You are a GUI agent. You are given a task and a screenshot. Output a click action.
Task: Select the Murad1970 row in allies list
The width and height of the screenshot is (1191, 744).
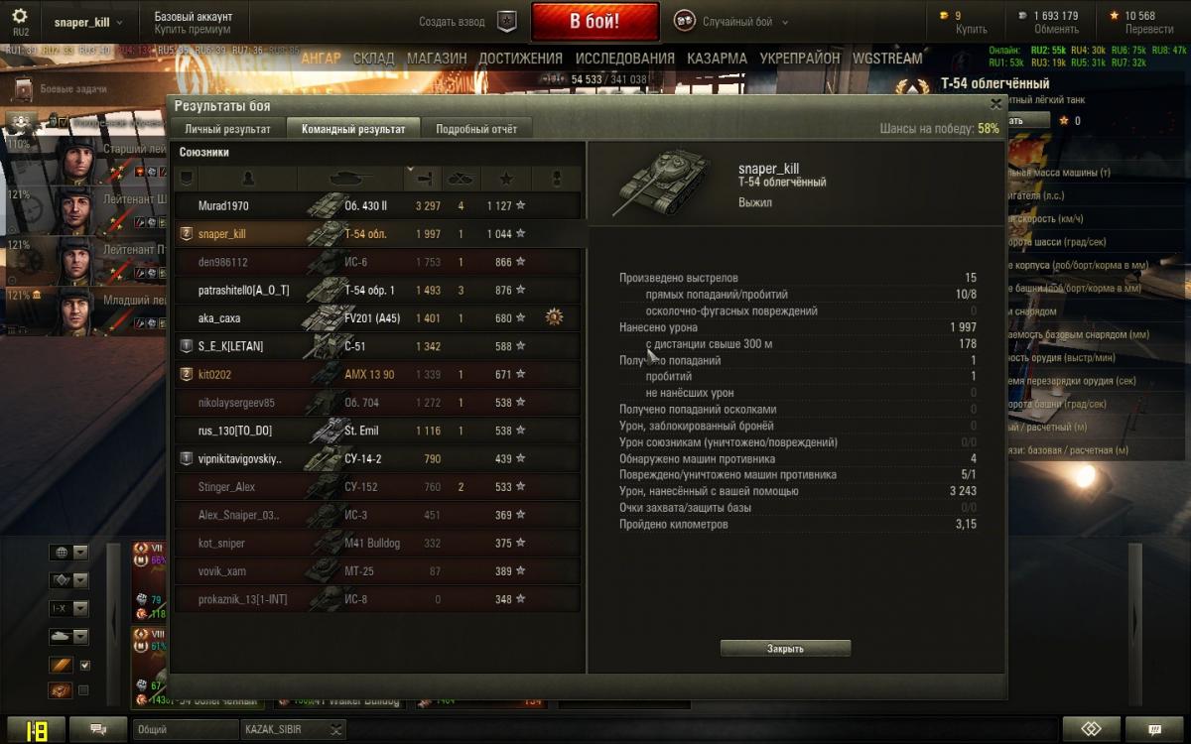[x=378, y=206]
